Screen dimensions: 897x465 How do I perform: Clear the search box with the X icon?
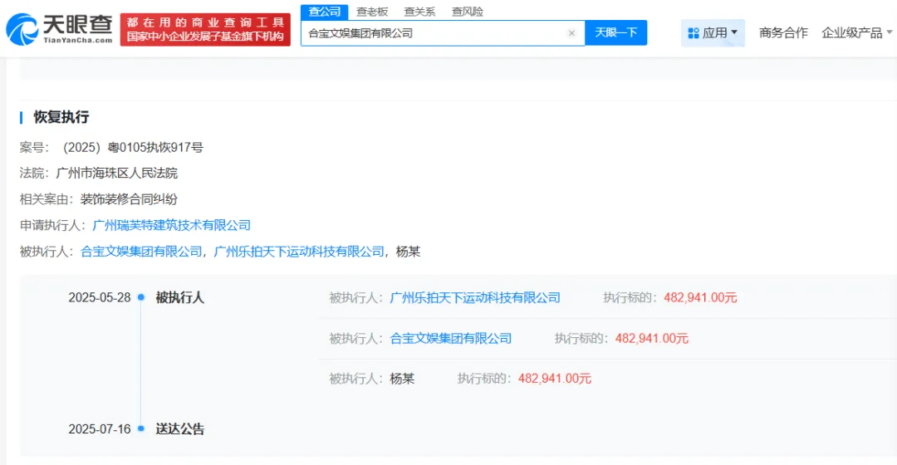tap(571, 33)
